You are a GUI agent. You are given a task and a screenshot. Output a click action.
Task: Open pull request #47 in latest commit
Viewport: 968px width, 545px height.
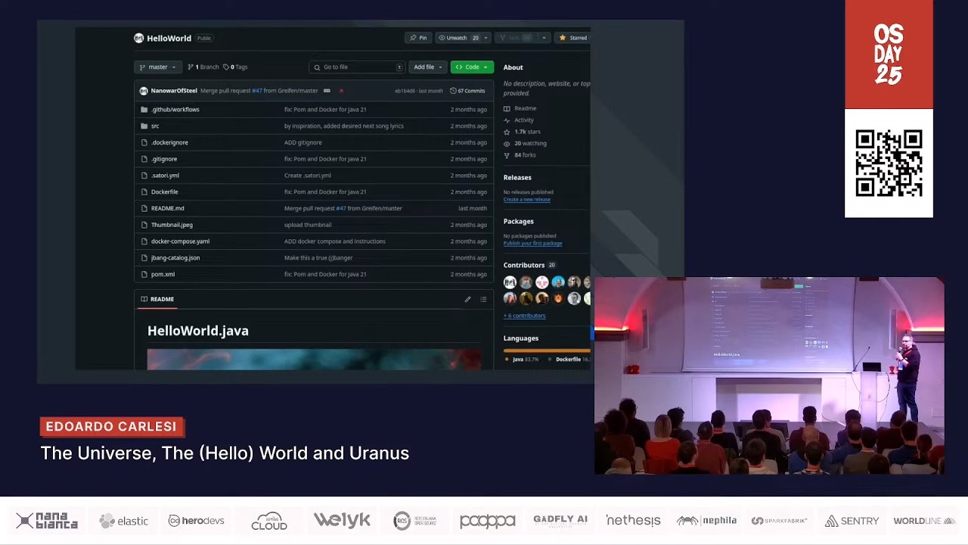[x=257, y=91]
